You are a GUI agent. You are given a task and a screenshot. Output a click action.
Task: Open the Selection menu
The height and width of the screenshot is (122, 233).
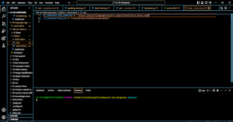[x=21, y=3]
